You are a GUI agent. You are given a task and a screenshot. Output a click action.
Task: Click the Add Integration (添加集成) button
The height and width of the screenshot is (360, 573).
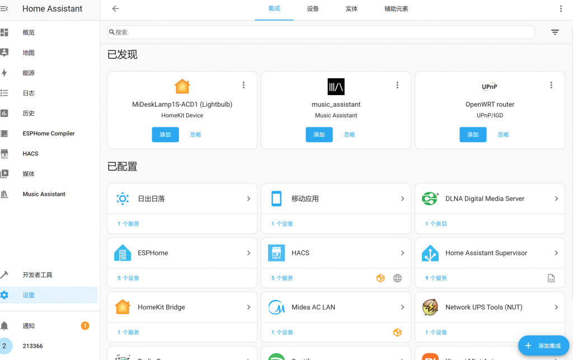coord(543,346)
